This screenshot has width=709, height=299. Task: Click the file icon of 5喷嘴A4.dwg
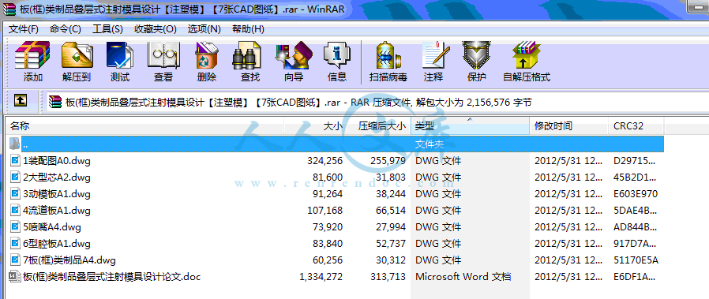pos(15,226)
